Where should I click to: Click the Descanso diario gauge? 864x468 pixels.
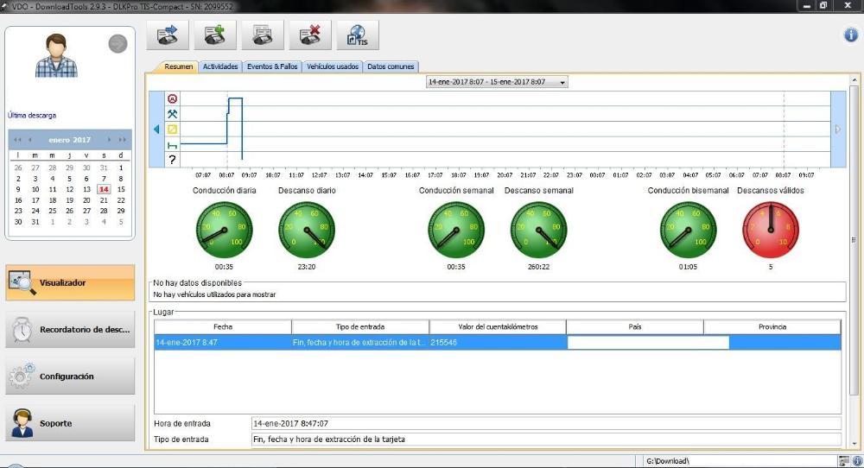click(x=307, y=230)
